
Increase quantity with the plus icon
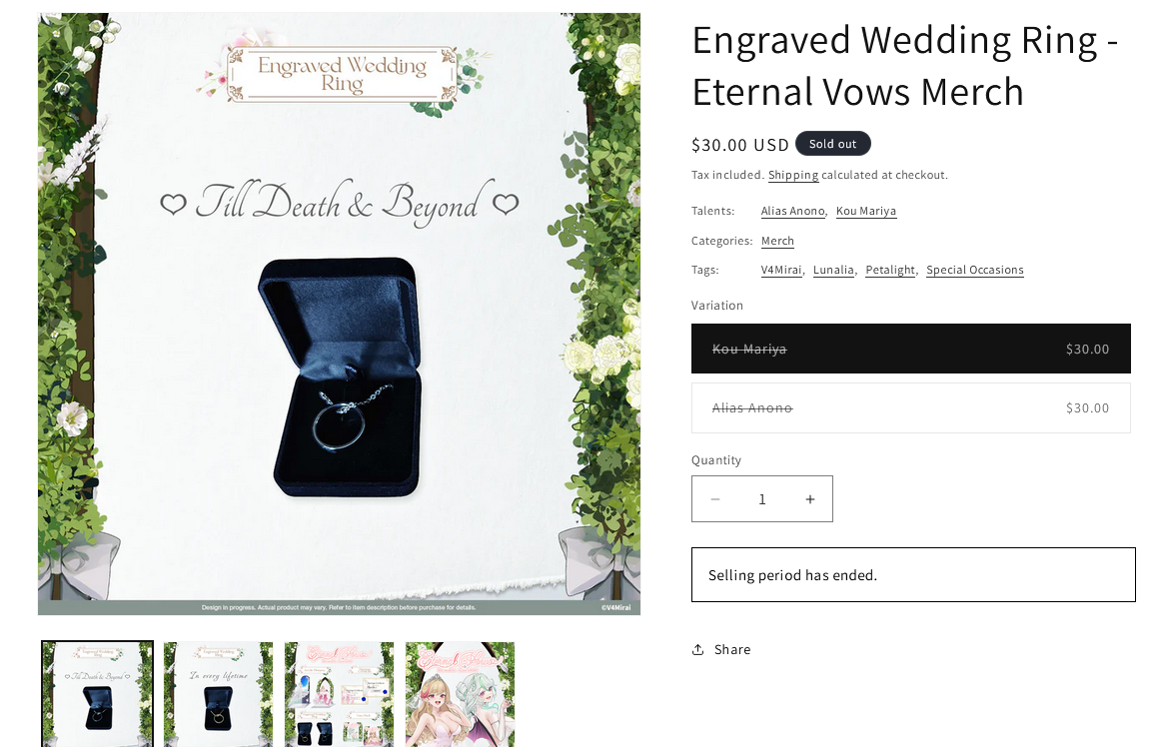809,498
